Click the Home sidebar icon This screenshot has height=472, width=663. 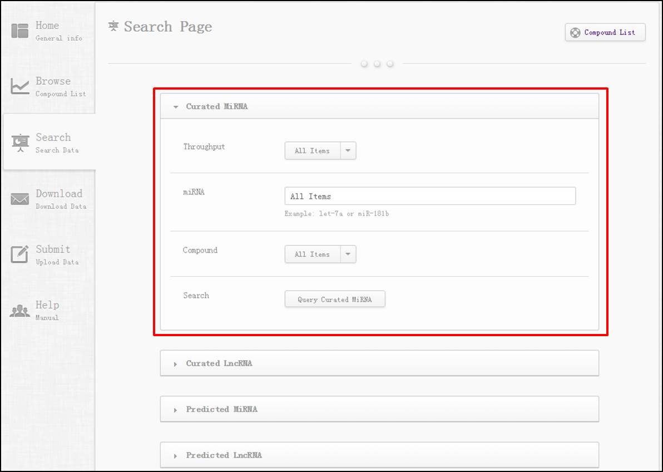coord(20,31)
